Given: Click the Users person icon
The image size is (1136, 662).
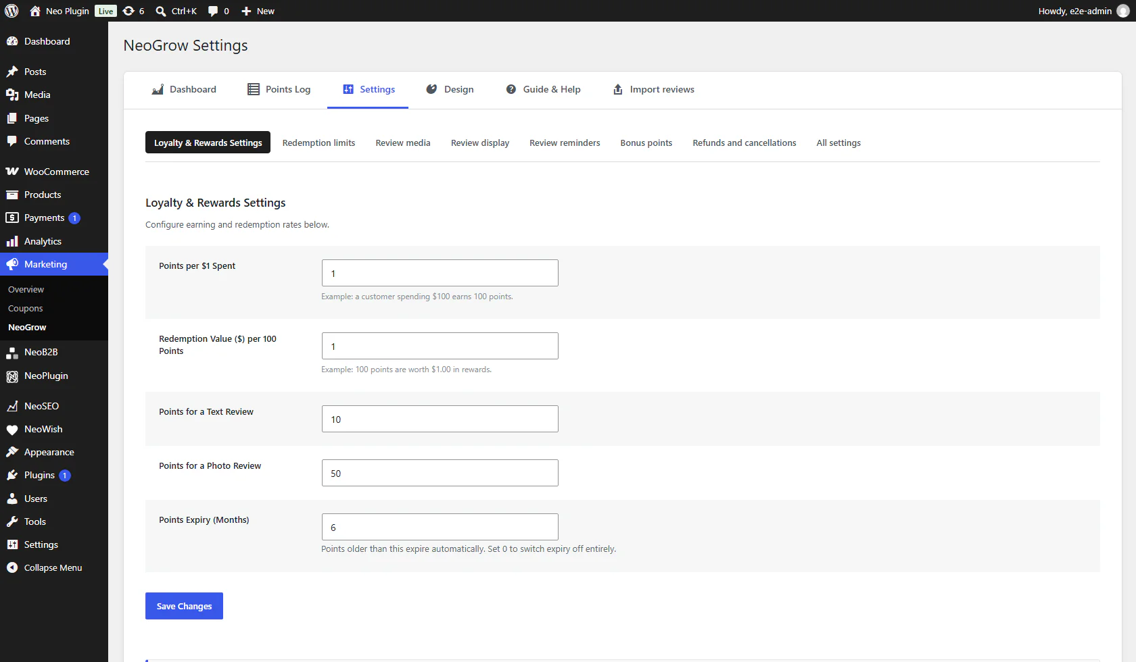Looking at the screenshot, I should pyautogui.click(x=12, y=499).
